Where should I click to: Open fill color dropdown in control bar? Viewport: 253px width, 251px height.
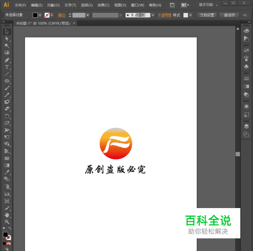(40, 15)
